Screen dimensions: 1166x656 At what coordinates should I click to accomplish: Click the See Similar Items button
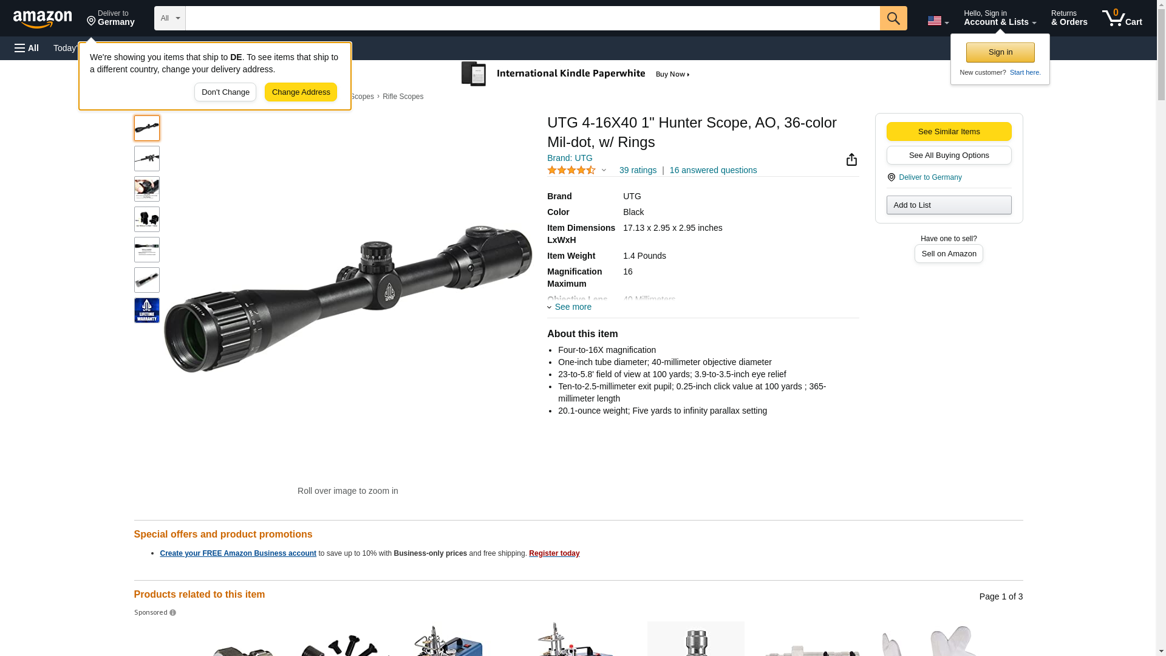949,132
